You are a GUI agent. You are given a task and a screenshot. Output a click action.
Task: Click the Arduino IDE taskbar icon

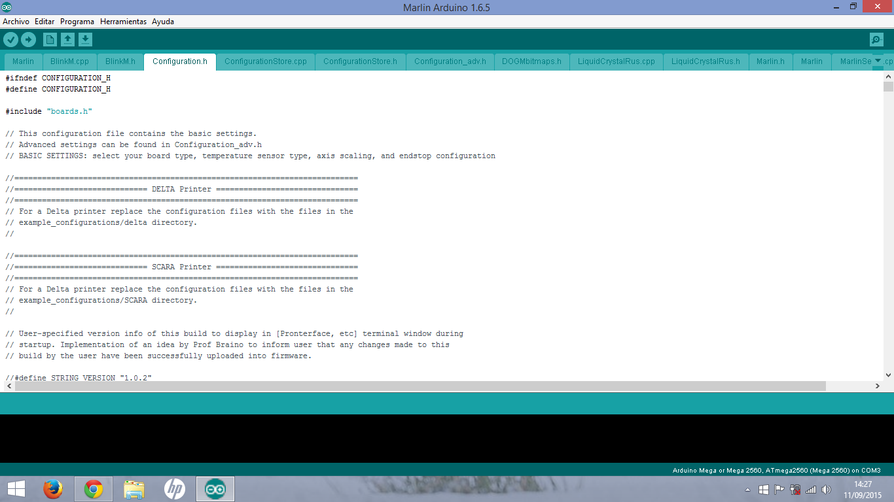pos(215,489)
